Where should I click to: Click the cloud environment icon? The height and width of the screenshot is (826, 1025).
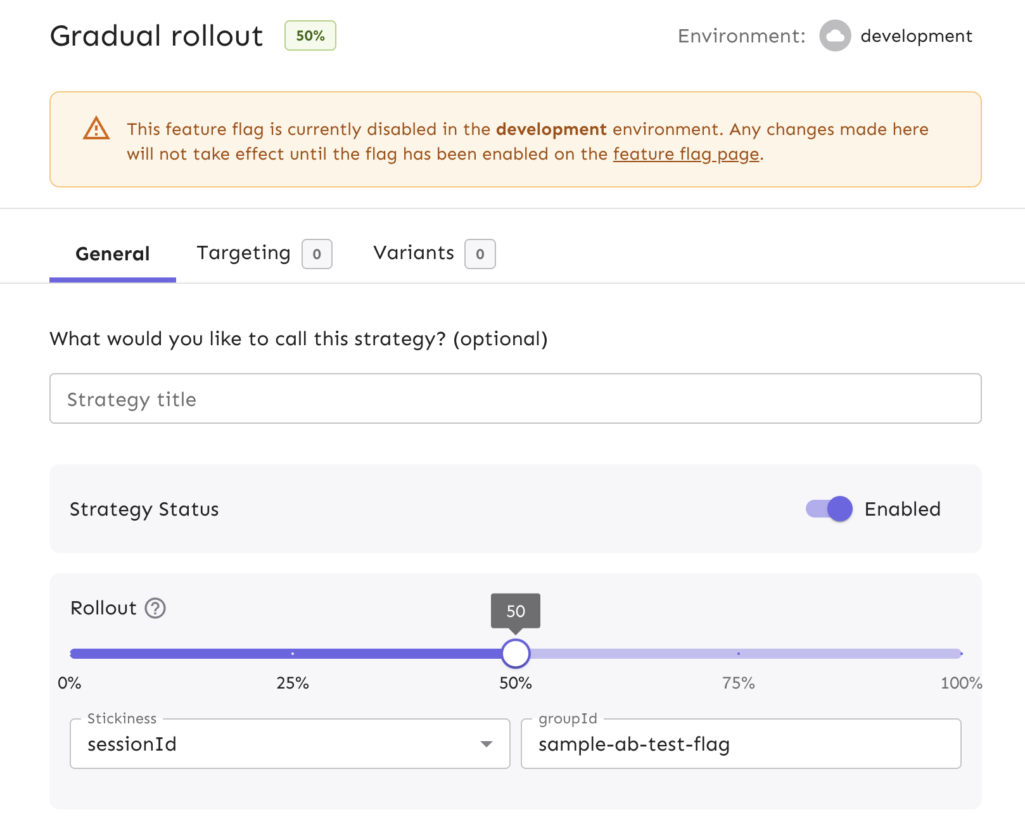[x=835, y=36]
